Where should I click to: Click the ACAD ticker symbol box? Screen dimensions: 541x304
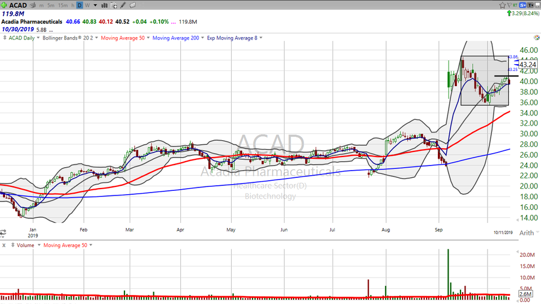[x=18, y=5]
